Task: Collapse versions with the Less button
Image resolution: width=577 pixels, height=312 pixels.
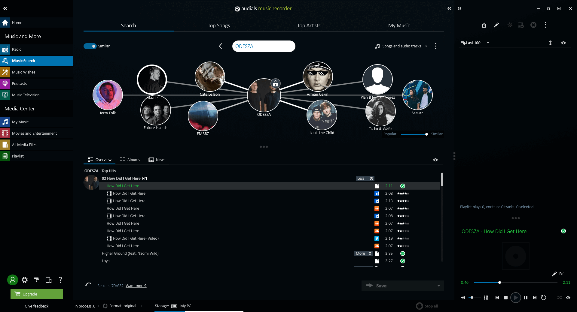Action: (x=365, y=178)
